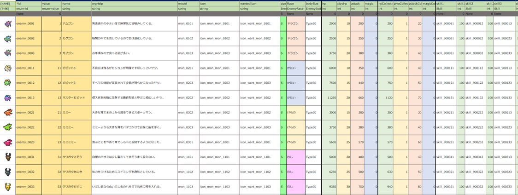Select the enemy_0013 purple monster sprite
The image size is (518, 195).
coord(8,97)
